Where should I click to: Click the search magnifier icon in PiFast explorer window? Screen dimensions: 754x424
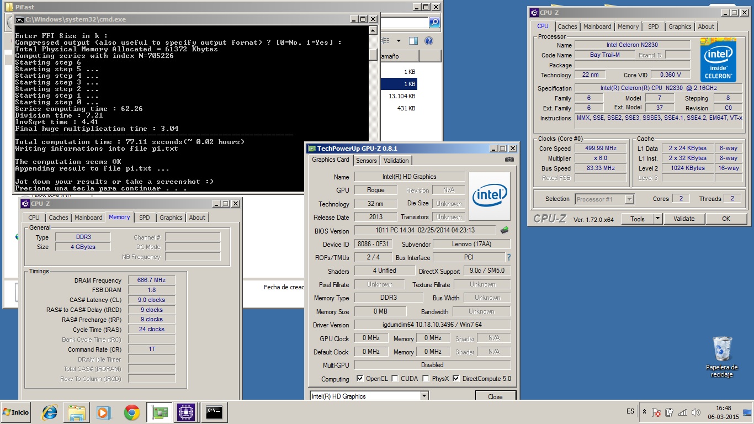(434, 23)
